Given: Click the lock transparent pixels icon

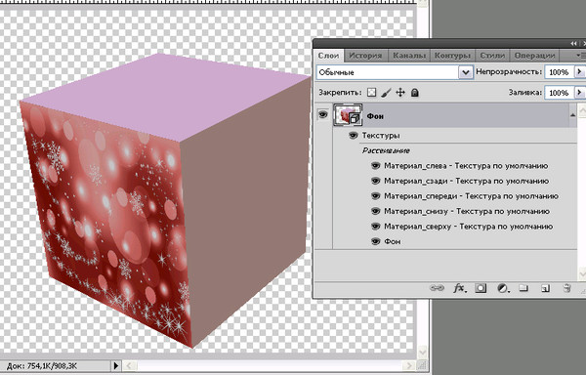Looking at the screenshot, I should [371, 92].
